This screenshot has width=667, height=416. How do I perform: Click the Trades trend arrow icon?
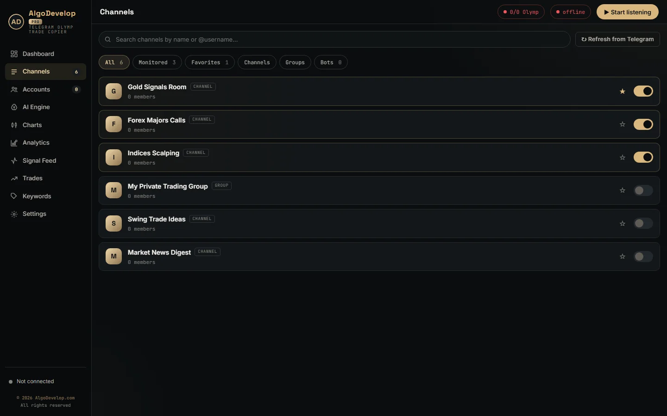(14, 178)
